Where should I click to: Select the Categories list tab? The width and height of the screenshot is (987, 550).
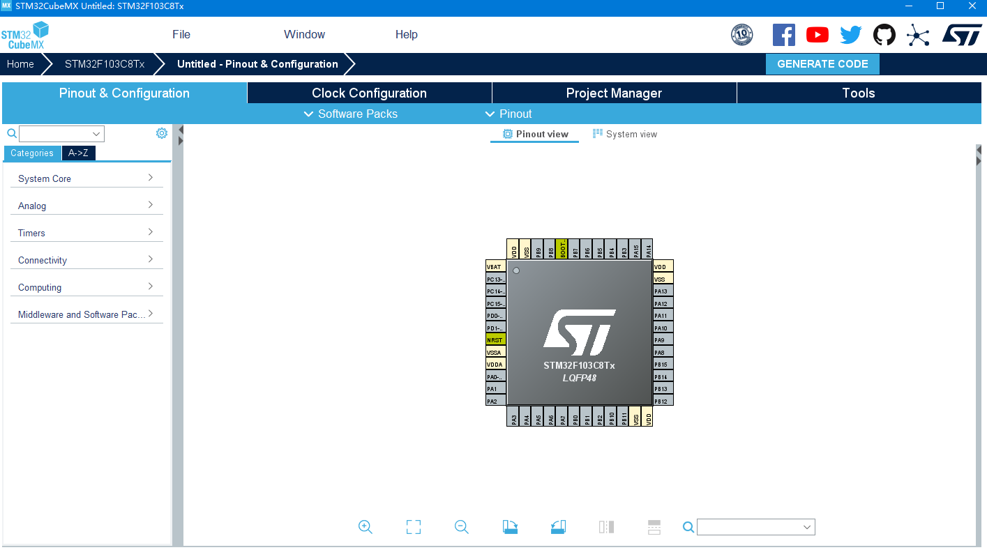point(32,153)
